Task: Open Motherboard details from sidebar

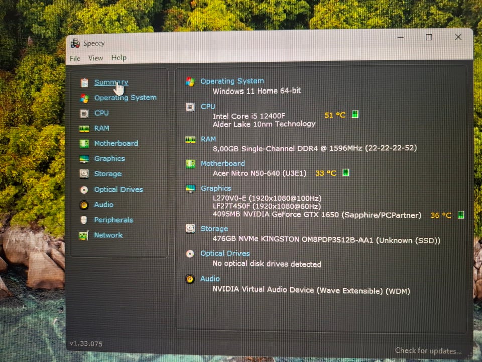Action: click(x=116, y=143)
